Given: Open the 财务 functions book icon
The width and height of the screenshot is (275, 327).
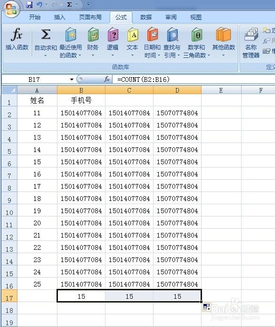Looking at the screenshot, I should [x=93, y=35].
